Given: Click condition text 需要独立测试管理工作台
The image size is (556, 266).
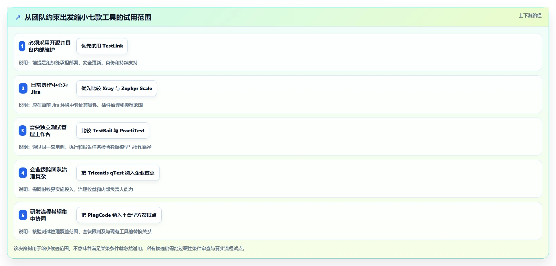Looking at the screenshot, I should tap(48, 131).
